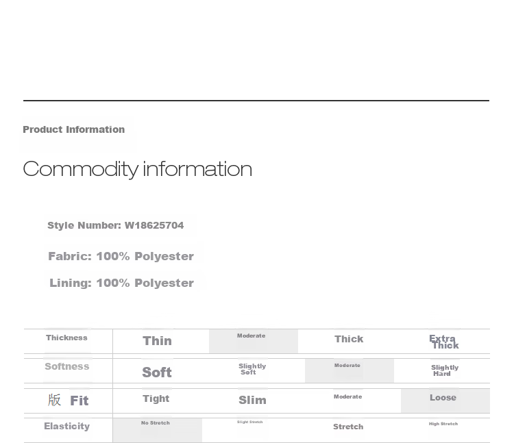Select the highlighted Moderate thickness cell
Screen dimensions: 514x443
(254, 341)
